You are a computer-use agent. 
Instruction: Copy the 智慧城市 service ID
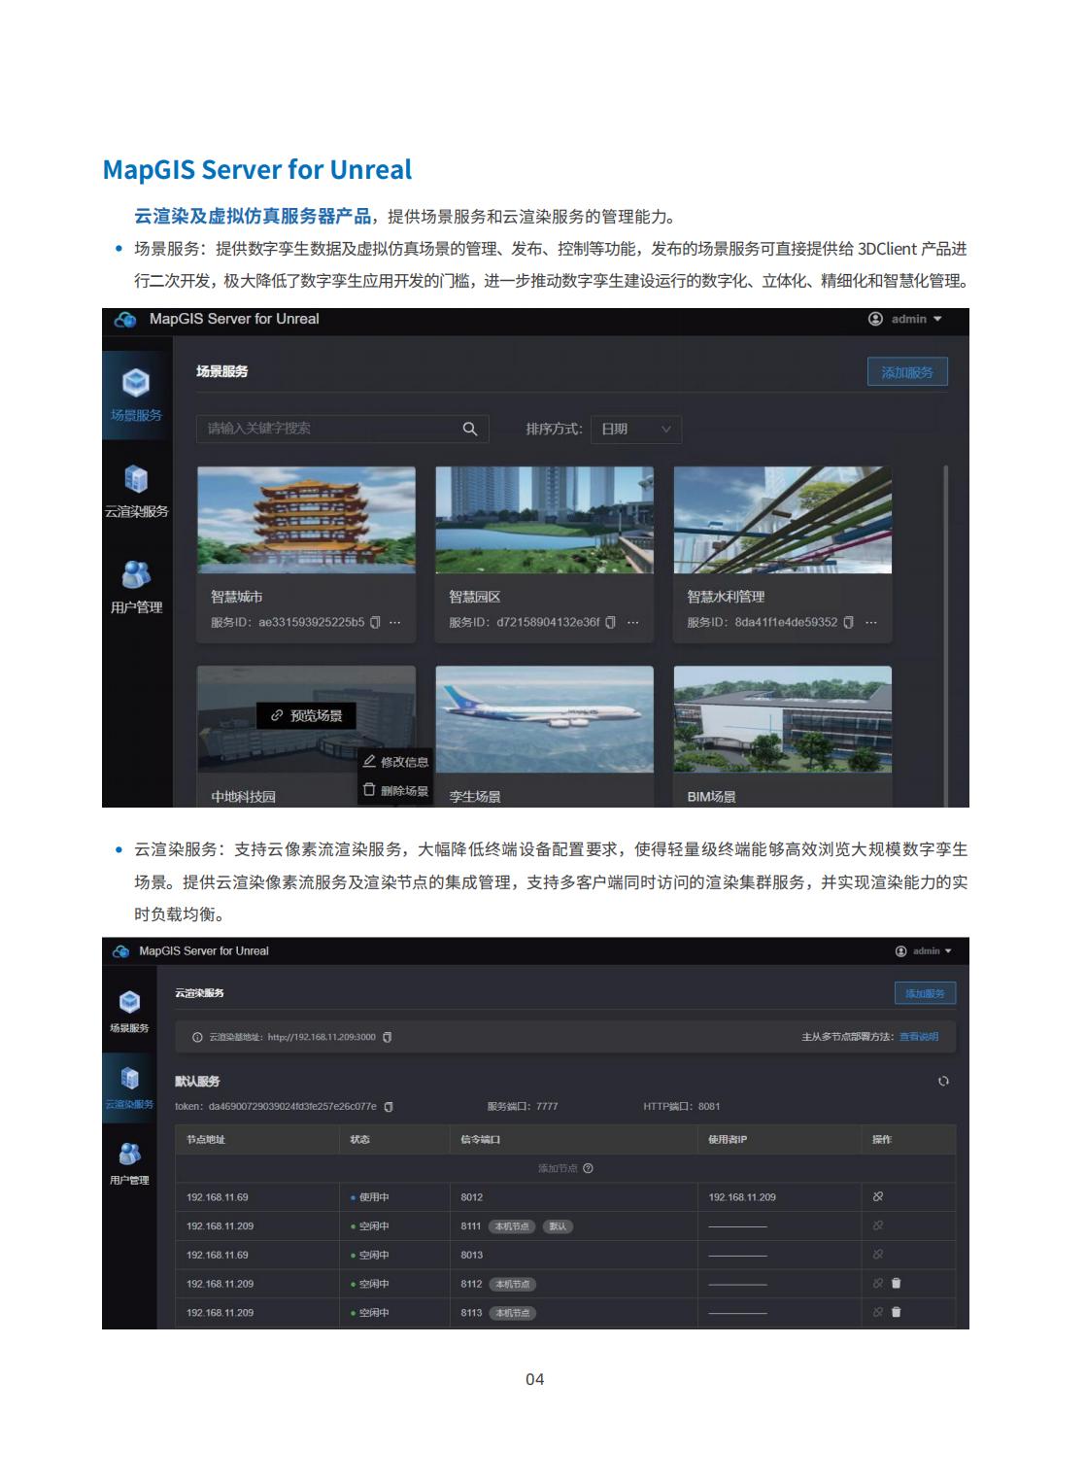(x=376, y=622)
